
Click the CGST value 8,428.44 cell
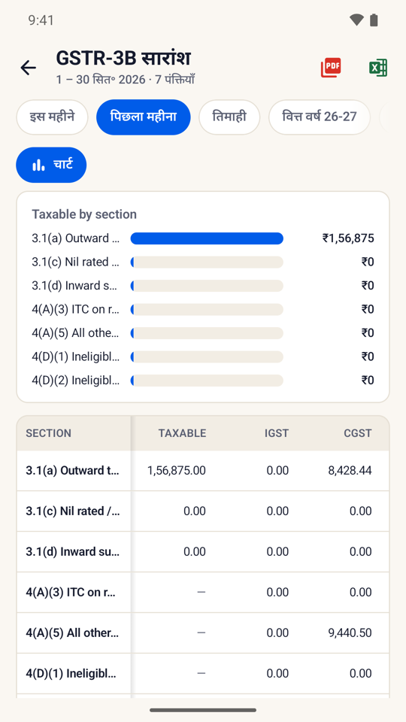coord(350,471)
